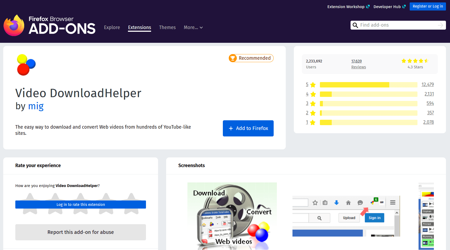Click Log in to rate this extension

click(80, 204)
